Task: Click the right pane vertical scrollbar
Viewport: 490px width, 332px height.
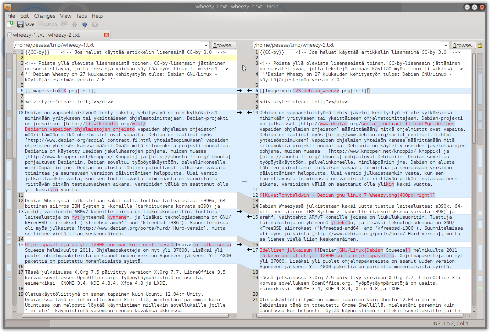Action: [x=474, y=182]
